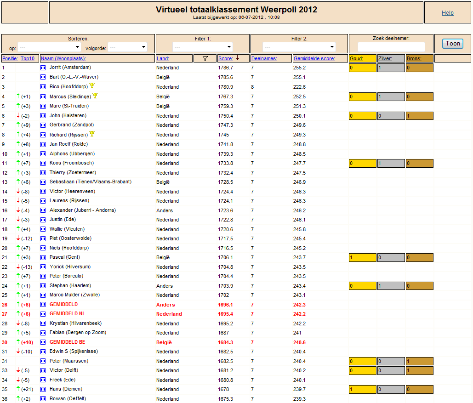Click the blue icon next to Jorrit (Amsterdam)

point(43,68)
